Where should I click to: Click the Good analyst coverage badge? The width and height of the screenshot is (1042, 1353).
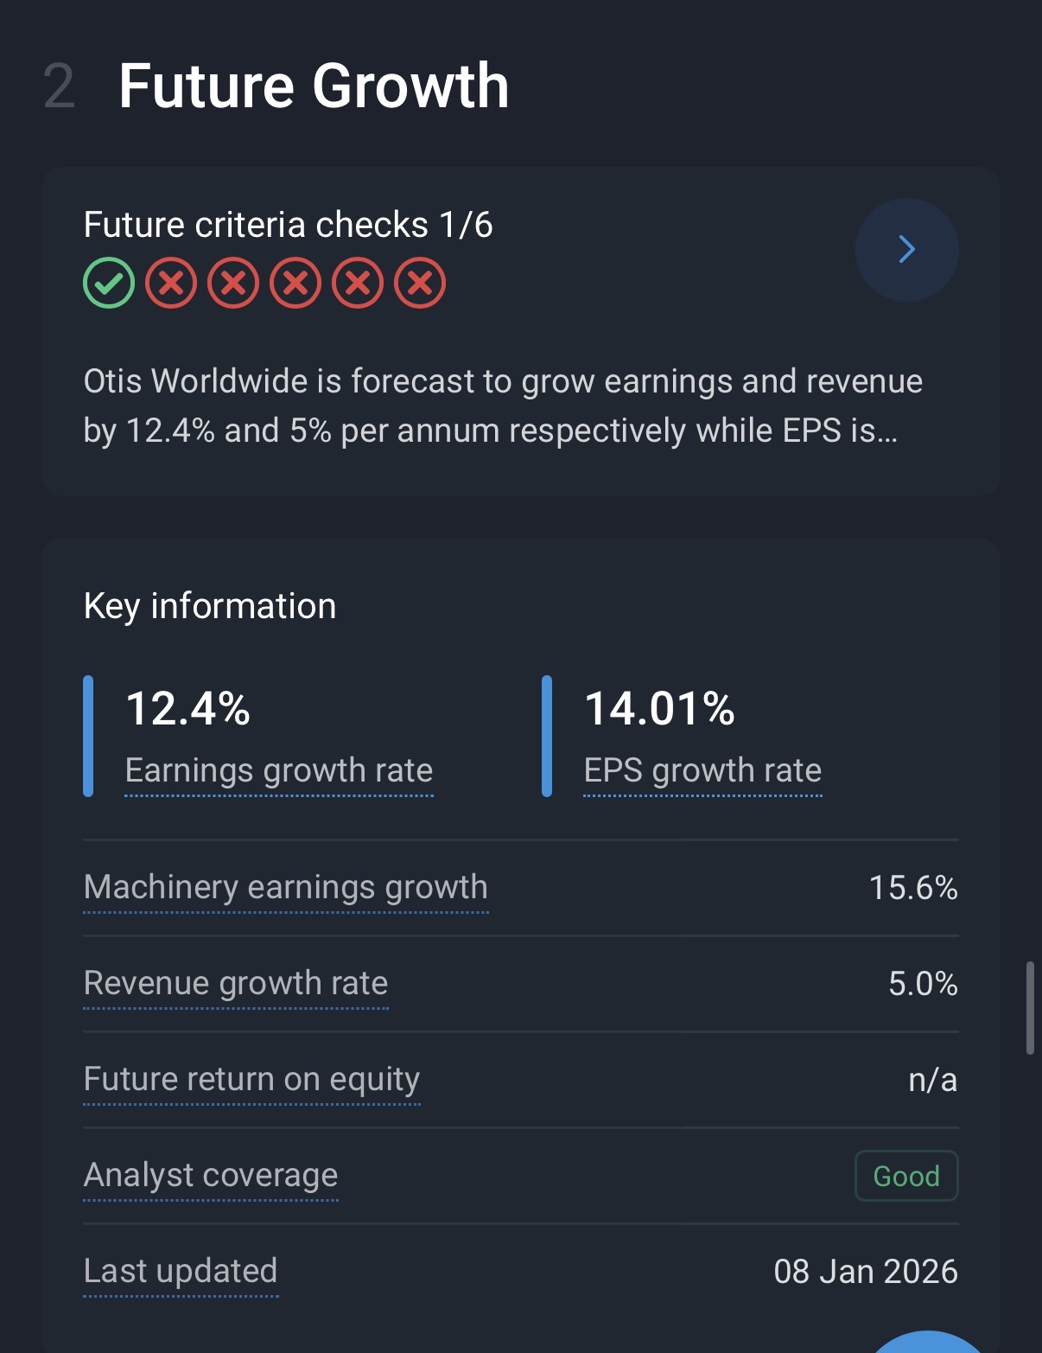pos(906,1176)
